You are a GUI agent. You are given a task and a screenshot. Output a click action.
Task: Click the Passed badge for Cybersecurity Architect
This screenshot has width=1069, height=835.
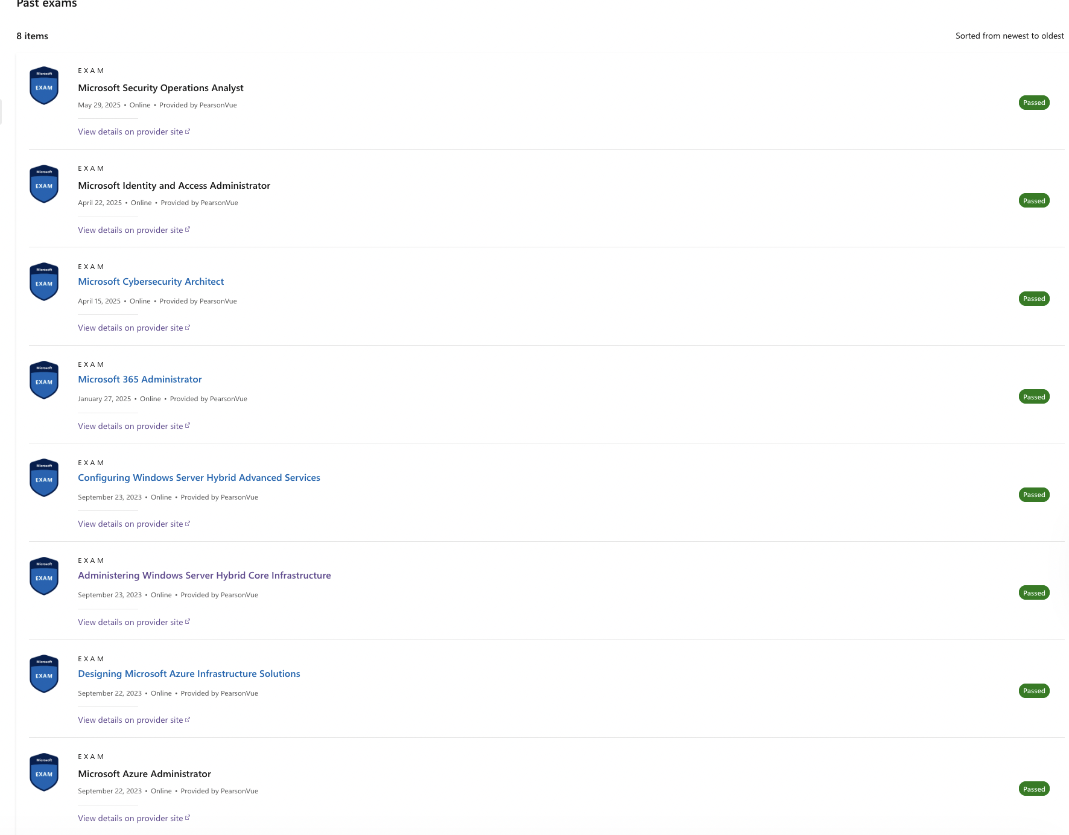point(1034,299)
